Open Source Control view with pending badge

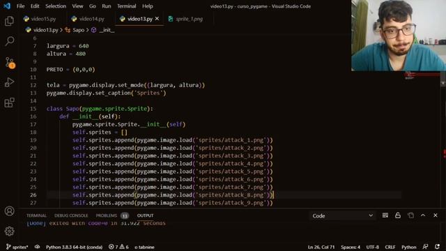10,62
